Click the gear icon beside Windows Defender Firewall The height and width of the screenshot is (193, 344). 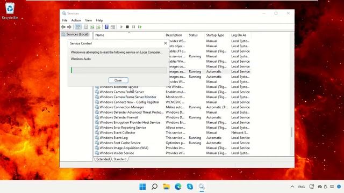[97, 117]
